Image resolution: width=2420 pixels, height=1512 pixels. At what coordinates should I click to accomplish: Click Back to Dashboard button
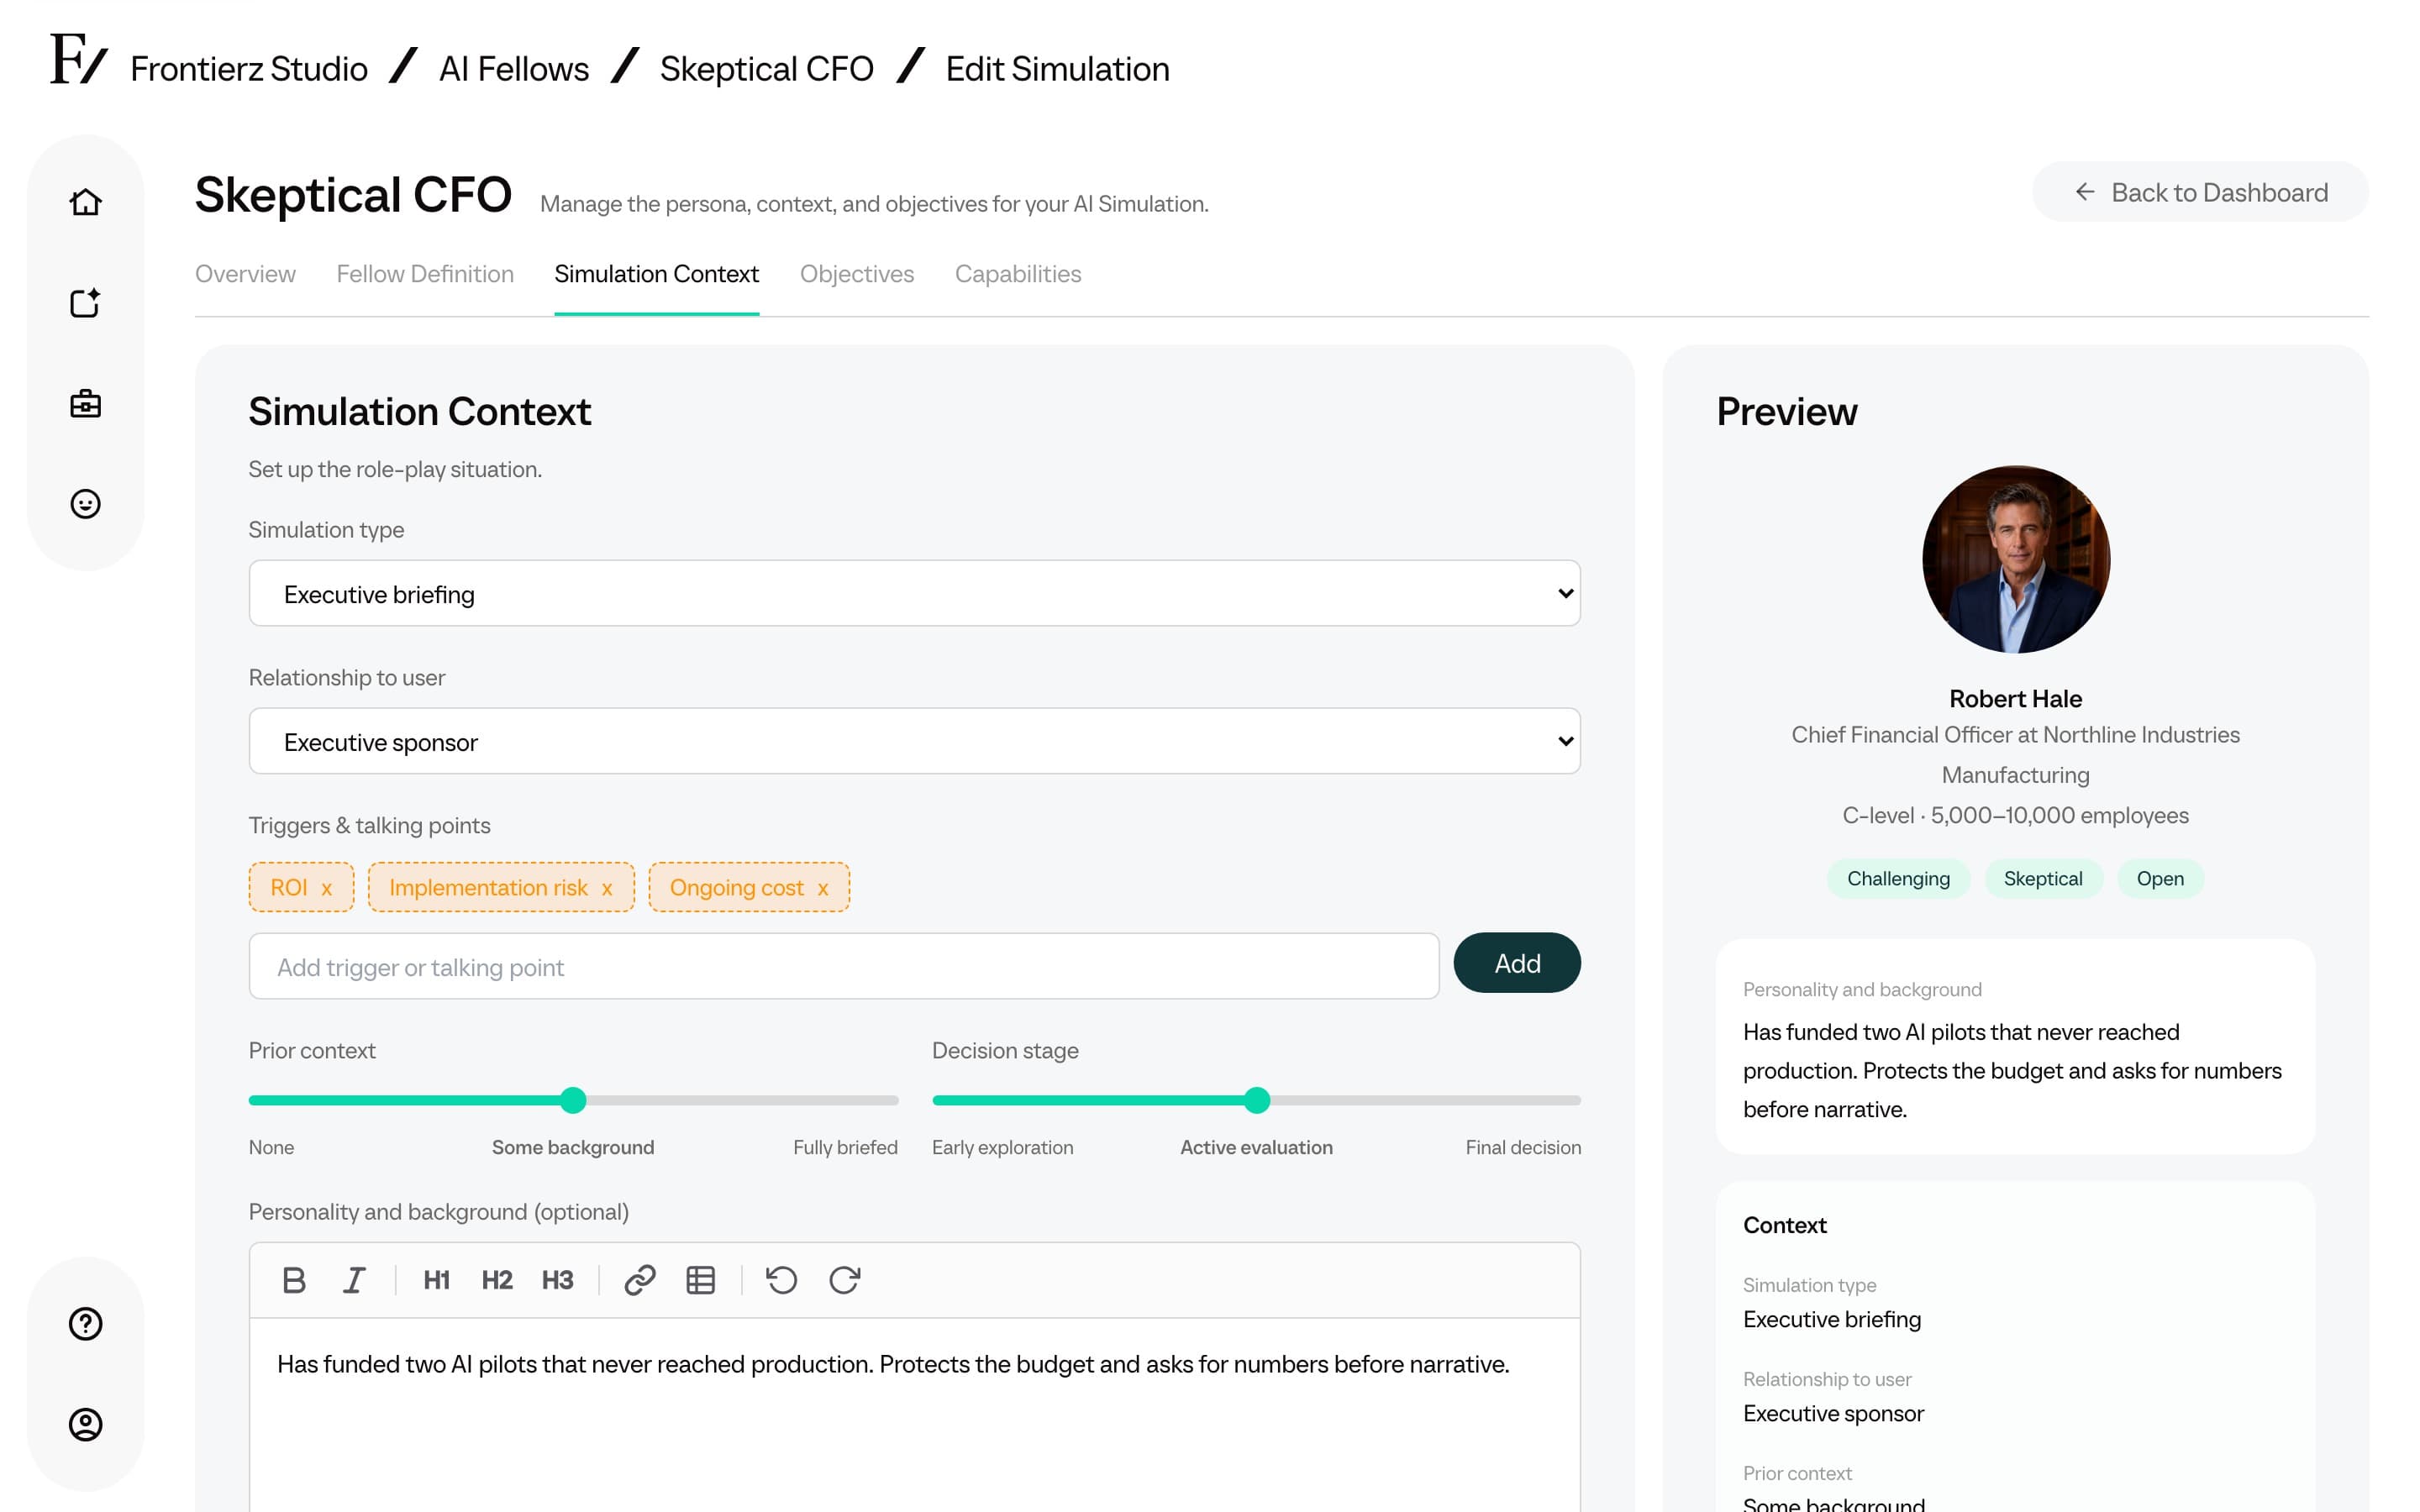(x=2200, y=192)
